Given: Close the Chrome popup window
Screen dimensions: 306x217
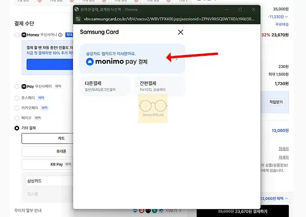Looking at the screenshot, I should click(x=254, y=9).
